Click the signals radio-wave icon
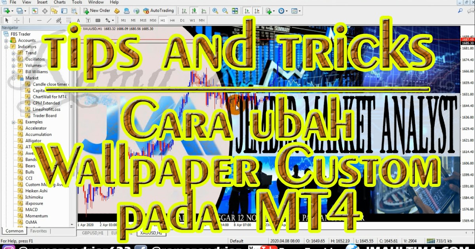475x249 pixels. pos(136,11)
